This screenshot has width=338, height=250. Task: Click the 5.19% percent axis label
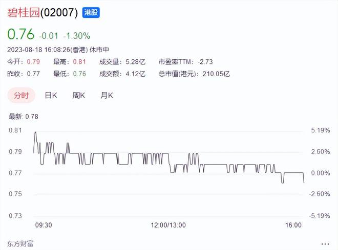tap(320, 130)
